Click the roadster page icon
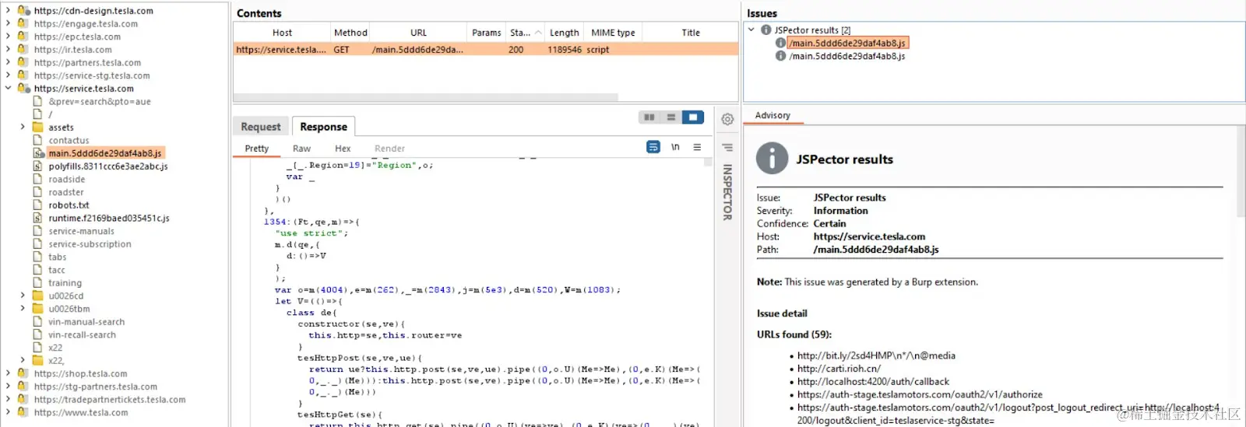This screenshot has width=1246, height=427. [37, 192]
